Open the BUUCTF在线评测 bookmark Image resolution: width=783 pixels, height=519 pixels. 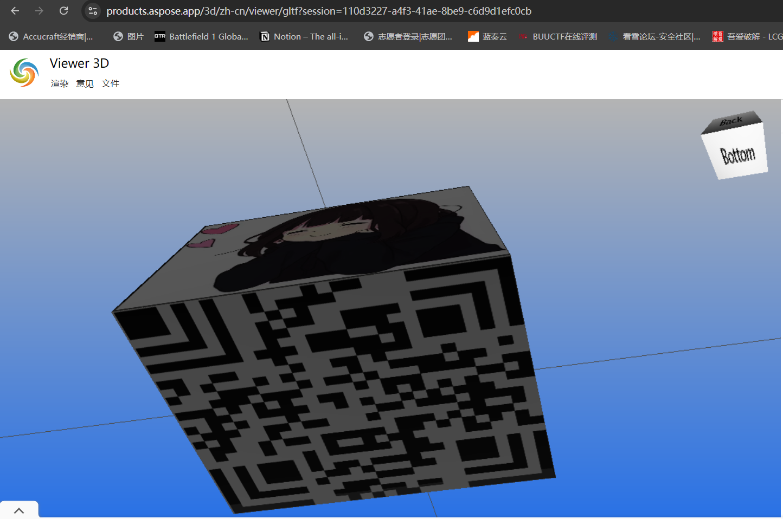(557, 36)
